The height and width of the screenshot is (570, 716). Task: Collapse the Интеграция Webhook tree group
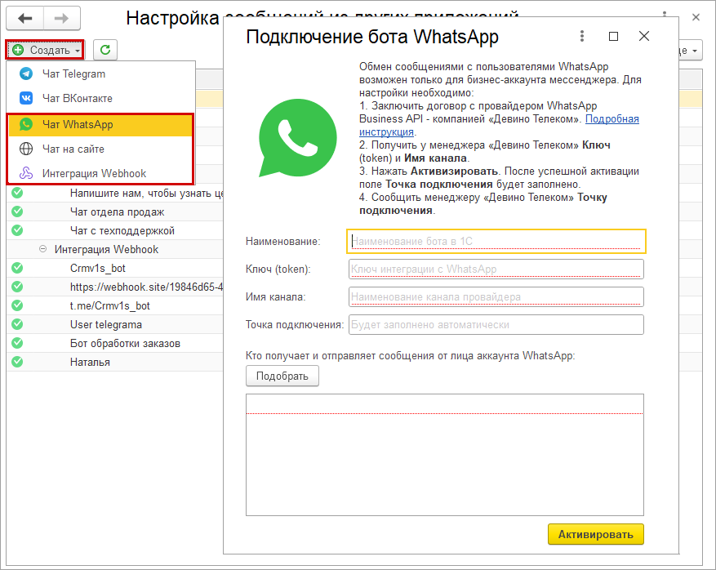click(x=43, y=249)
